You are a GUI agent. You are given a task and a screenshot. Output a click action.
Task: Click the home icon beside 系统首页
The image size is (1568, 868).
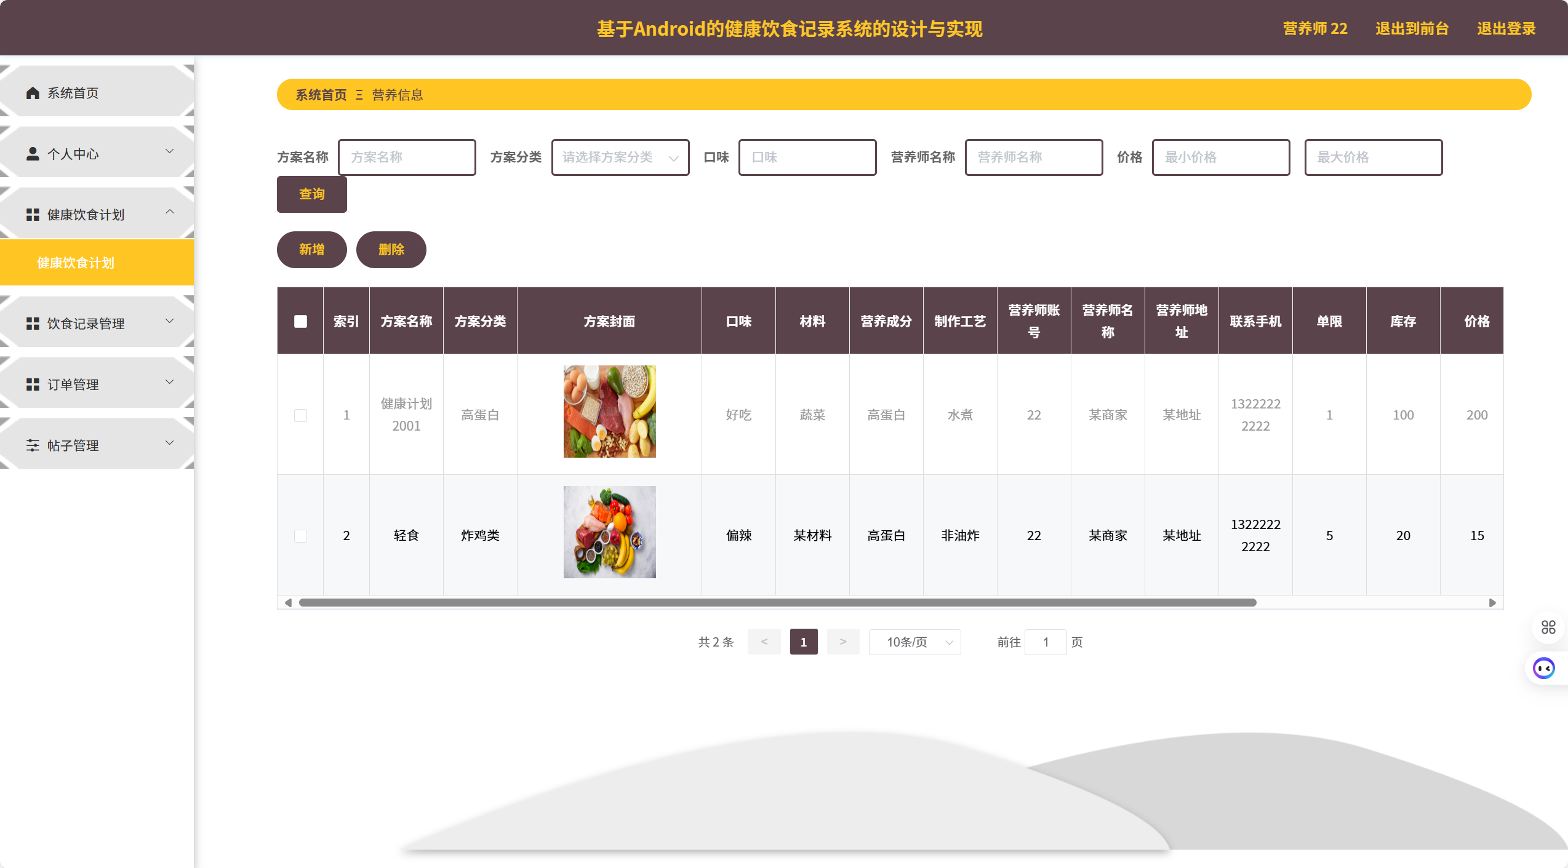(33, 93)
